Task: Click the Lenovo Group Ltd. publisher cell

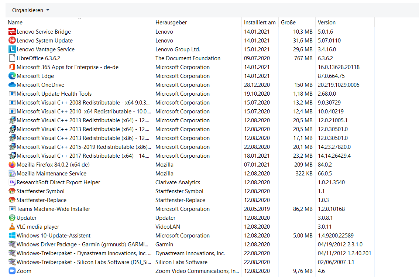Action: pos(178,49)
